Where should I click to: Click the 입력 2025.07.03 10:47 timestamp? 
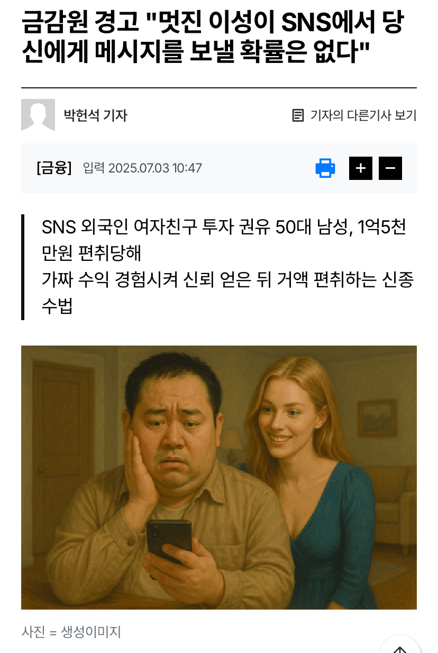[x=142, y=168]
